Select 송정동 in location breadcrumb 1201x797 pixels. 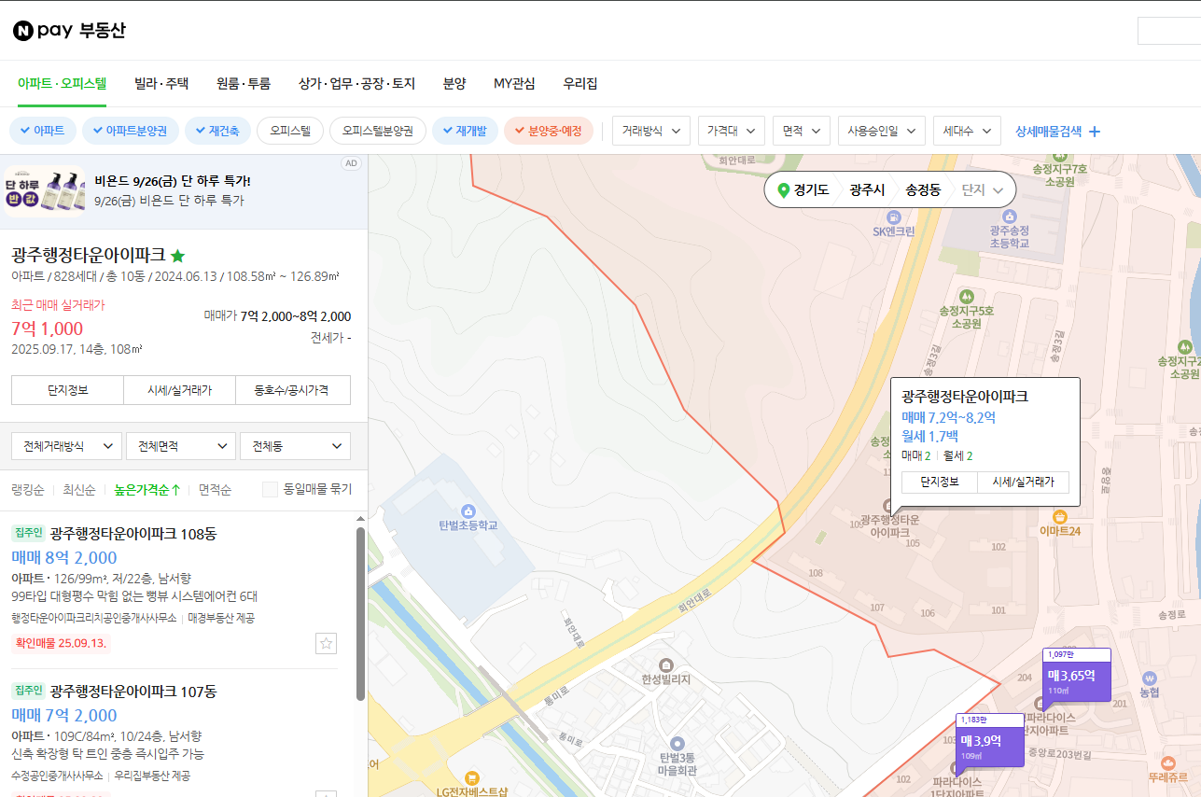point(923,189)
